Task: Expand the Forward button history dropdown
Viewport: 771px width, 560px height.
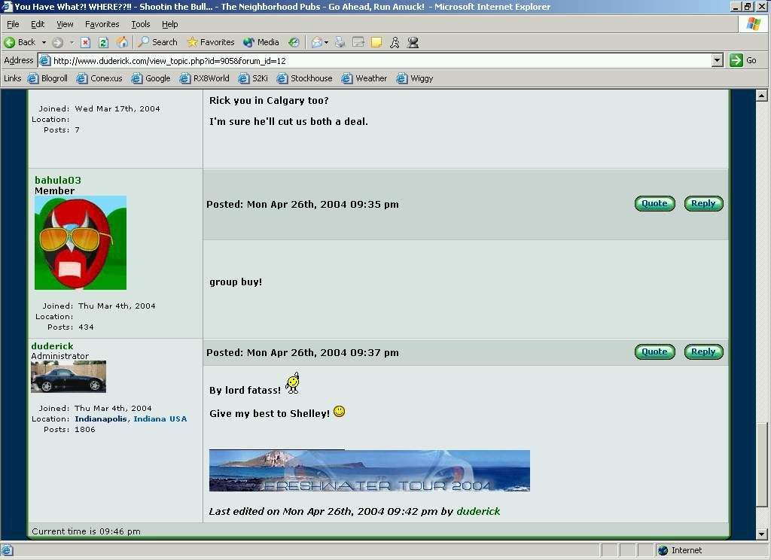Action: (x=72, y=42)
